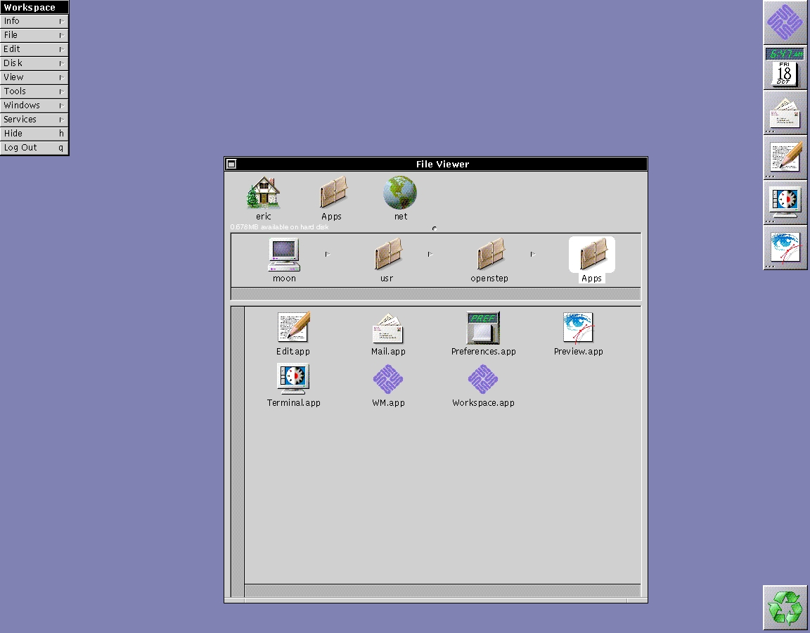This screenshot has width=810, height=633.
Task: Click the Workspace.app icon
Action: (483, 379)
